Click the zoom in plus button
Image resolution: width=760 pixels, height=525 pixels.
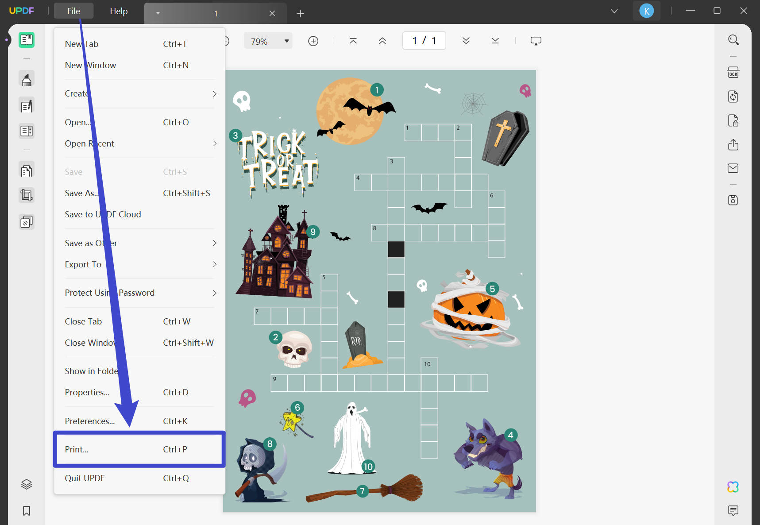click(313, 41)
